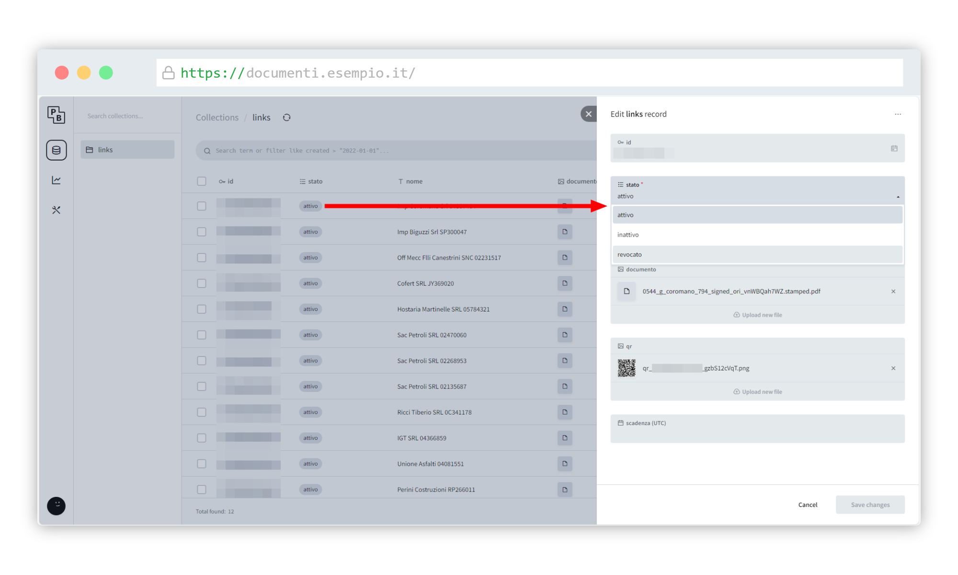The height and width of the screenshot is (575, 958).
Task: Click attivo badge in Unione Asfalti row
Action: (310, 463)
